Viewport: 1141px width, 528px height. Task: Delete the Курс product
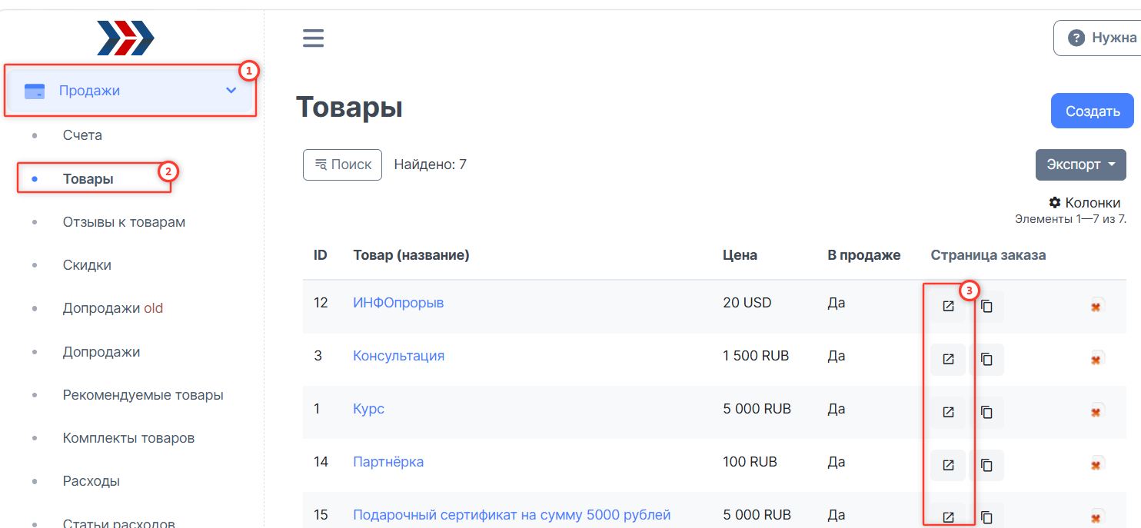click(x=1097, y=412)
